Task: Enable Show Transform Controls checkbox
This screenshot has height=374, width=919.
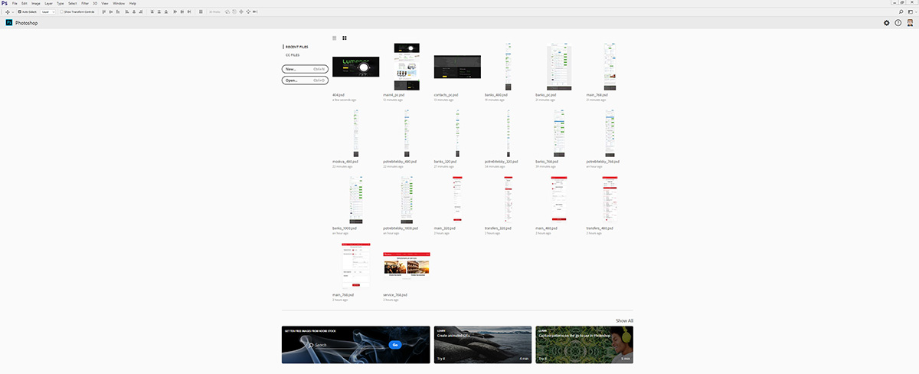Action: [62, 12]
